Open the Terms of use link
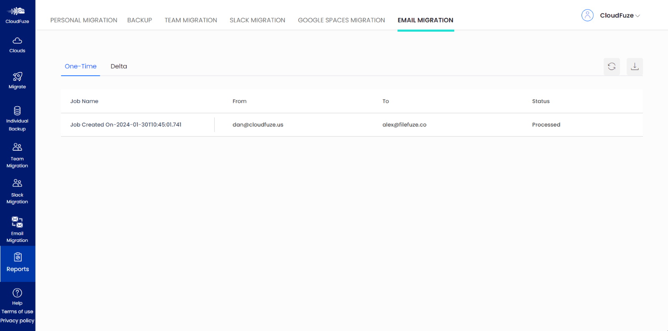Viewport: 668px width, 331px height. pos(17,311)
